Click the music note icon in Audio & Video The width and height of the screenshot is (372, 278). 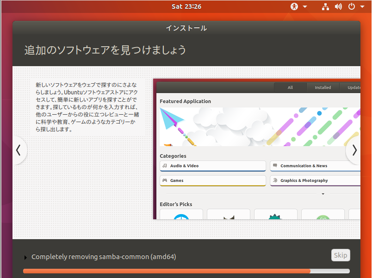pos(165,166)
